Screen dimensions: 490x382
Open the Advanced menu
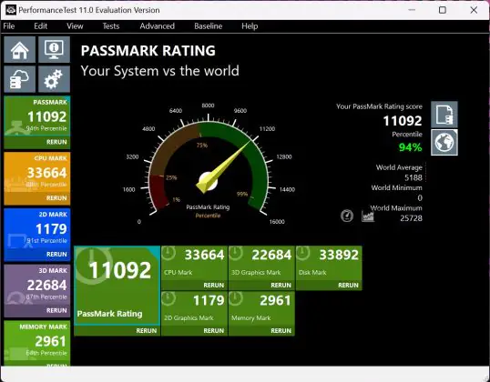point(158,26)
